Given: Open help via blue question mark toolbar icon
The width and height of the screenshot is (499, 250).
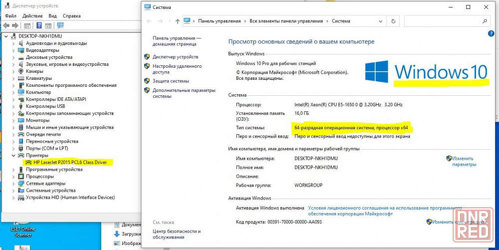Looking at the screenshot, I should tap(39, 25).
